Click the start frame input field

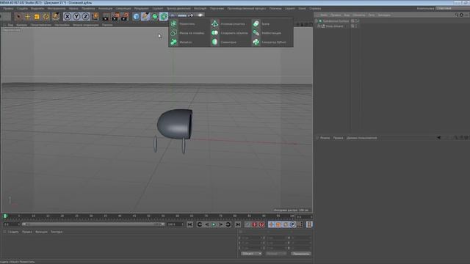12,224
